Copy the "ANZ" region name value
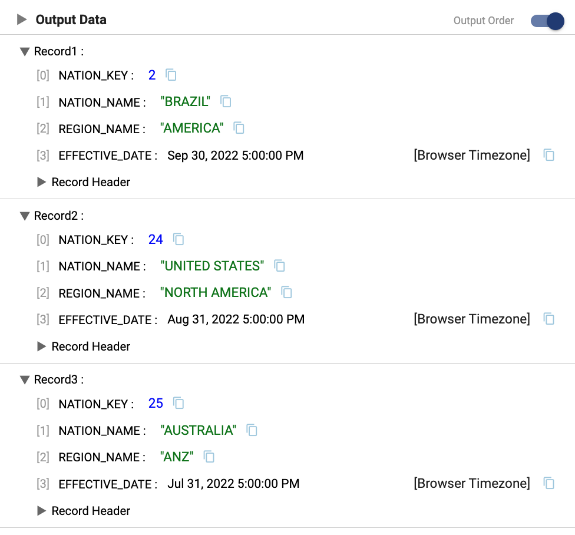Image resolution: width=575 pixels, height=535 pixels. tap(209, 457)
